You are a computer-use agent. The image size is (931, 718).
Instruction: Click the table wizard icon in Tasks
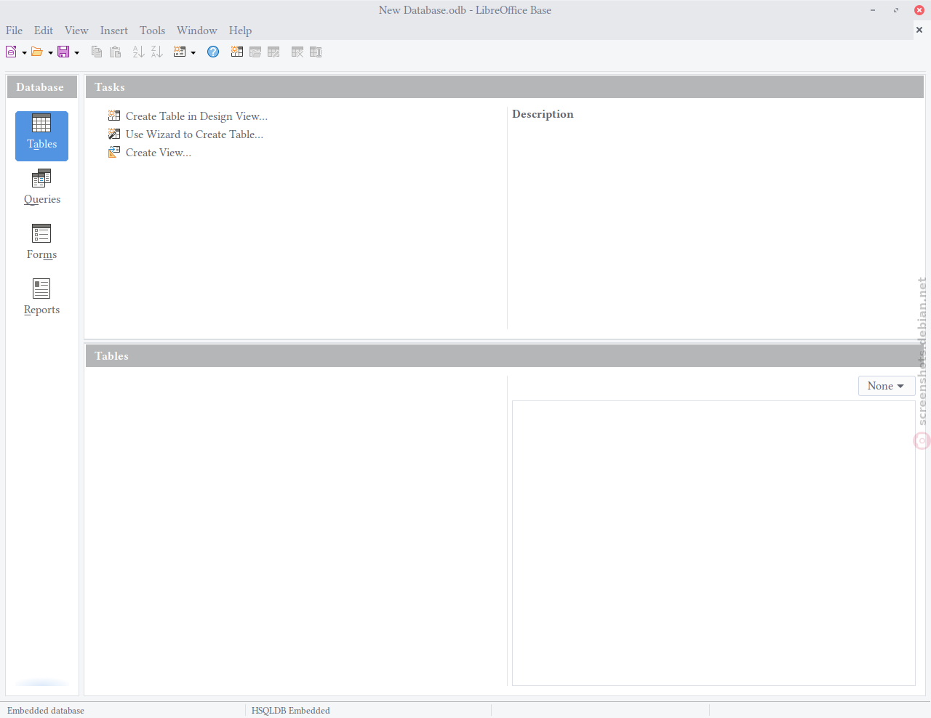coord(114,134)
